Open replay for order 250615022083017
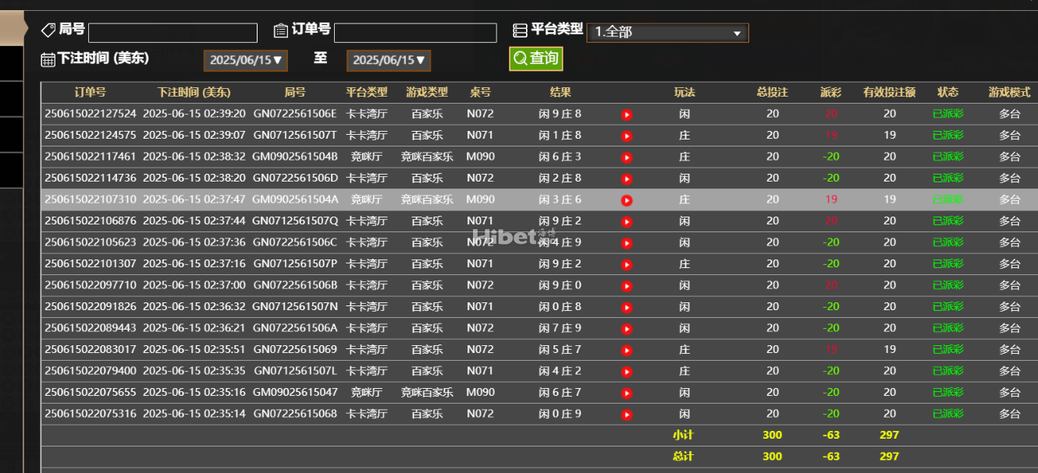1038x473 pixels. click(x=626, y=350)
